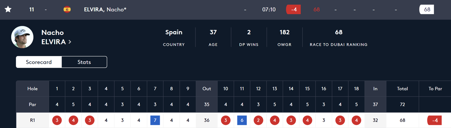Screen dimensions: 451x128
Task: Toggle the favorite star for Nacho Elvira
Action: point(8,9)
